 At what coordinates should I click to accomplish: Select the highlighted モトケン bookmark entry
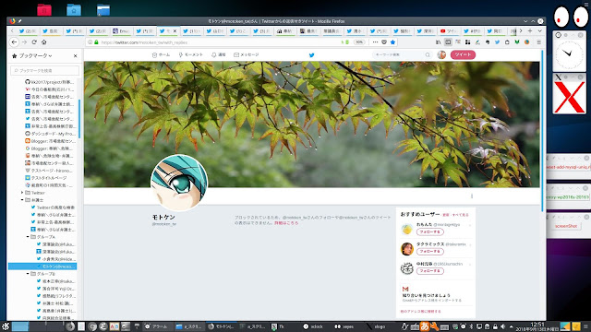coord(42,267)
